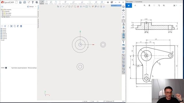Click the scissors cut icon in the left panel
The width and height of the screenshot is (184, 103).
click(11, 26)
